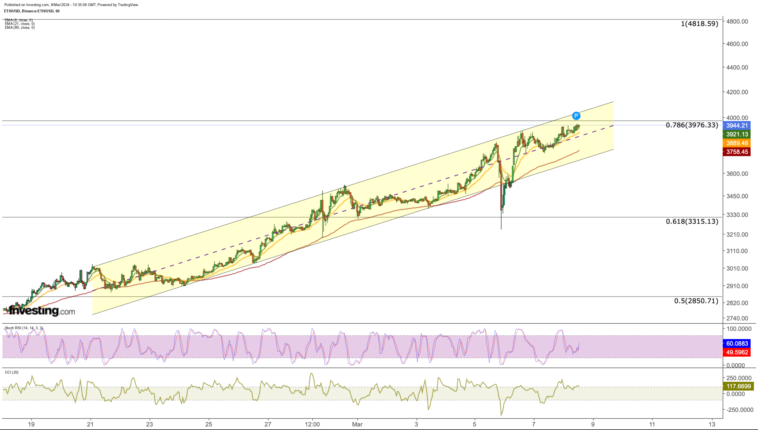
Task: Click the blue Stoch RSI value 60.0883
Action: pyautogui.click(x=737, y=344)
